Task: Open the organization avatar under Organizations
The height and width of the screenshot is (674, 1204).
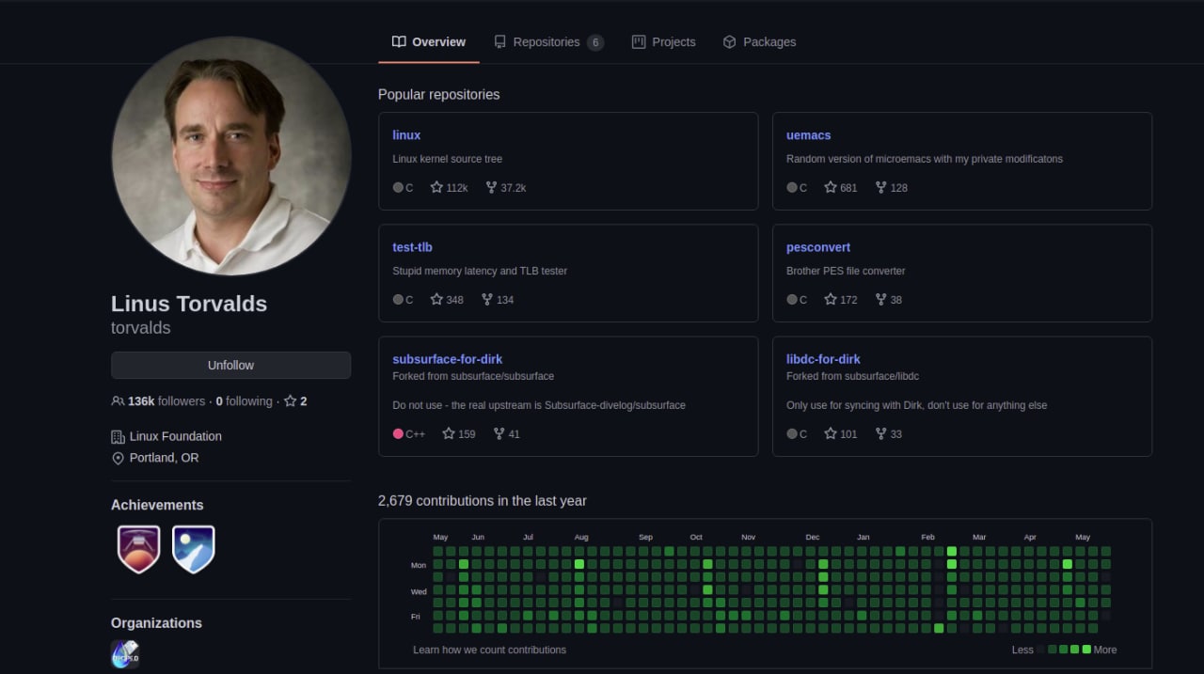Action: point(125,654)
